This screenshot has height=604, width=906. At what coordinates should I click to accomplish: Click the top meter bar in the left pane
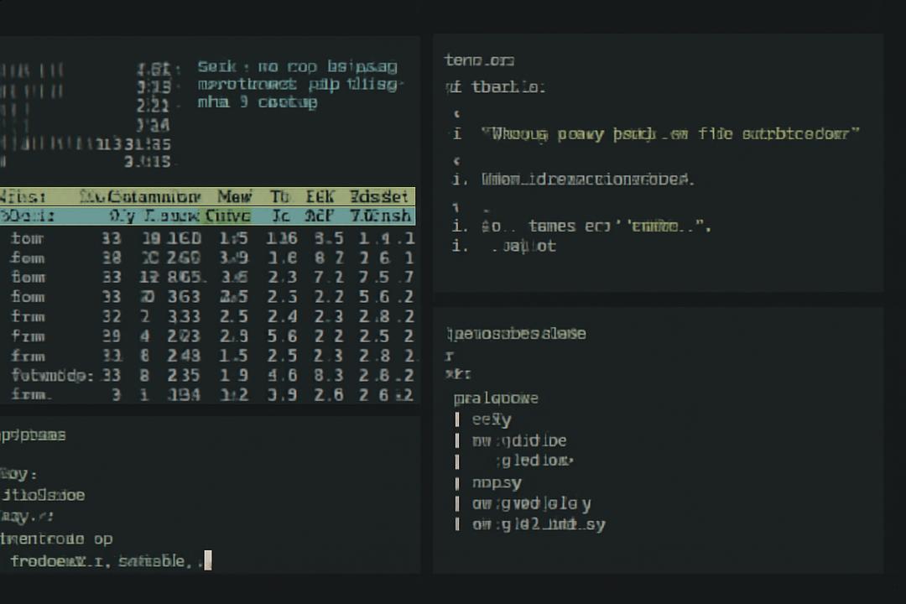[31, 71]
